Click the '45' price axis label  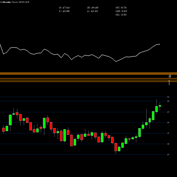click(x=168, y=112)
